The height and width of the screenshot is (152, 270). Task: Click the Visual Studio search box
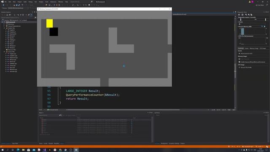[x=81, y=2]
